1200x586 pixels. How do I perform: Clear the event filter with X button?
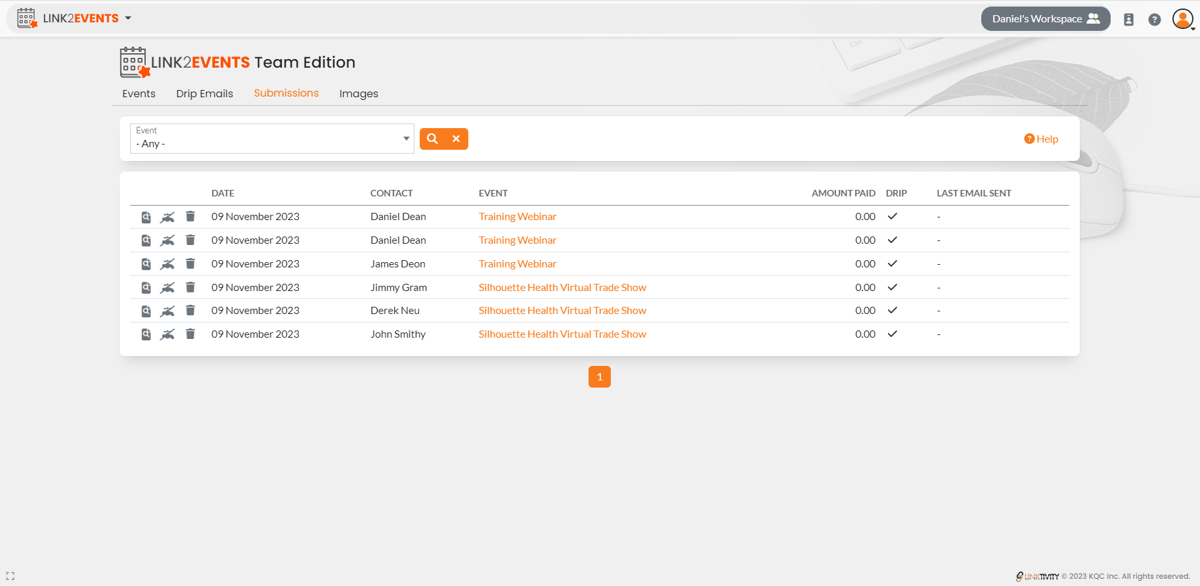click(456, 139)
